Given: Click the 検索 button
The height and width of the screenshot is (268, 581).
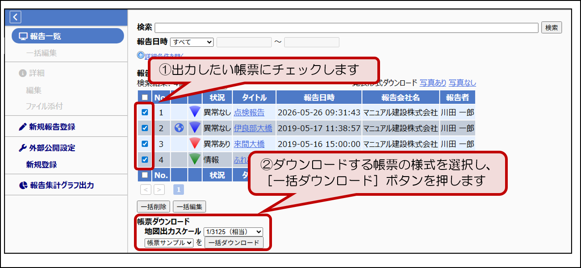Looking at the screenshot, I should (x=552, y=28).
